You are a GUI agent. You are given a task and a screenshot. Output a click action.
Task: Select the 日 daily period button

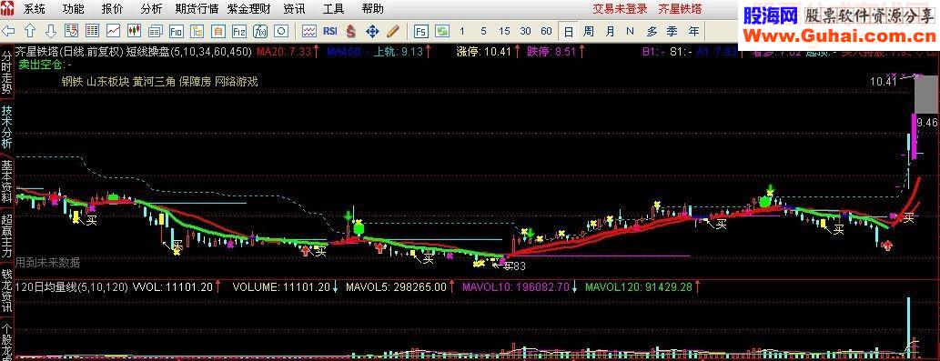568,31
